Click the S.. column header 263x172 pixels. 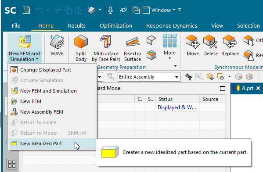point(151,99)
